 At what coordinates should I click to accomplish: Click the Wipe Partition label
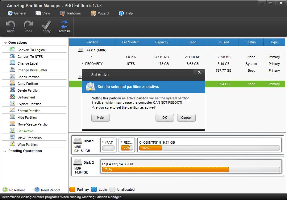tap(27, 145)
